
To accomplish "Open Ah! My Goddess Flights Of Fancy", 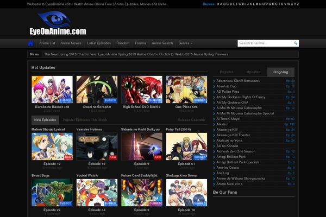I will 241,97.
